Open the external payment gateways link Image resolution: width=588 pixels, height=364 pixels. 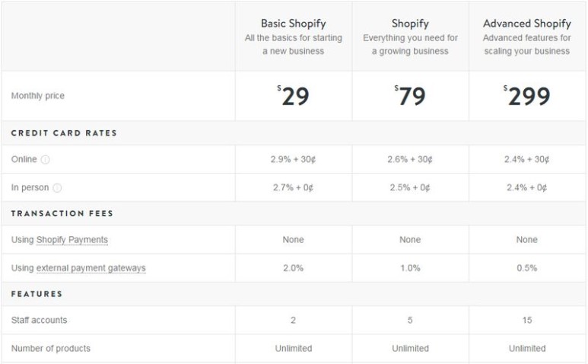point(91,268)
